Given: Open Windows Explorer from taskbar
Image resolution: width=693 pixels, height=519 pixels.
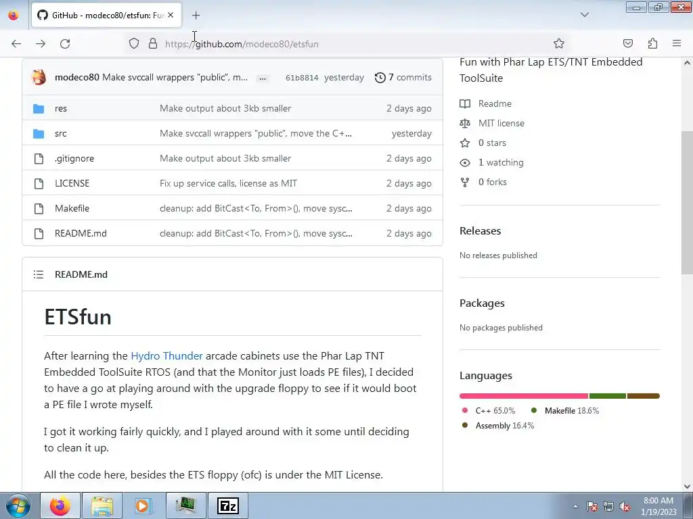Looking at the screenshot, I should (102, 505).
